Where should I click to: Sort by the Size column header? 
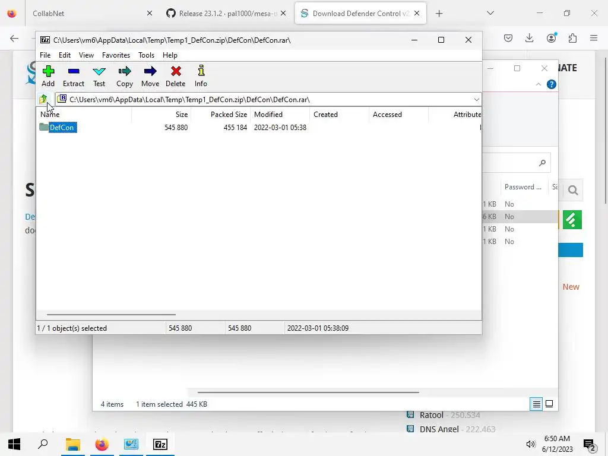[161, 115]
